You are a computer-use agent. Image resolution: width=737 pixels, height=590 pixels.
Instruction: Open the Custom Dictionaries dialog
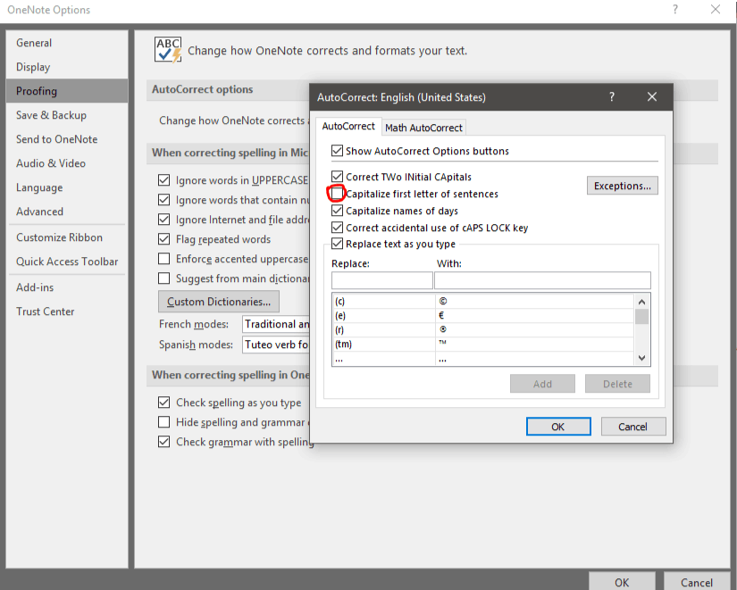click(x=219, y=302)
